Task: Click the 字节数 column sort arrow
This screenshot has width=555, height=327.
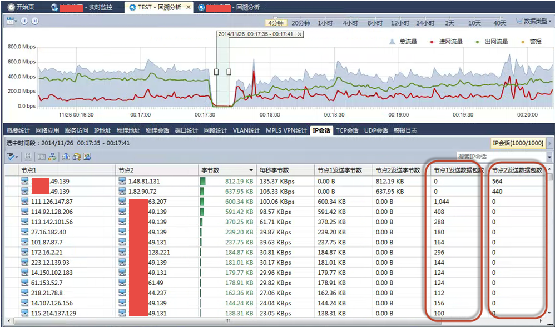Action: 251,170
